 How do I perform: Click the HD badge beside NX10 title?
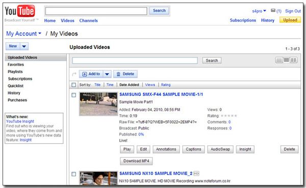click(x=196, y=173)
